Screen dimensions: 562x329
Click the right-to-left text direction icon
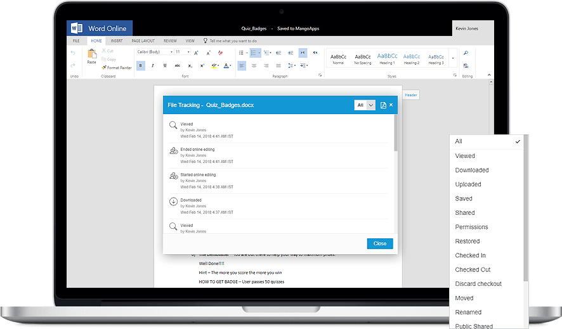pos(315,53)
